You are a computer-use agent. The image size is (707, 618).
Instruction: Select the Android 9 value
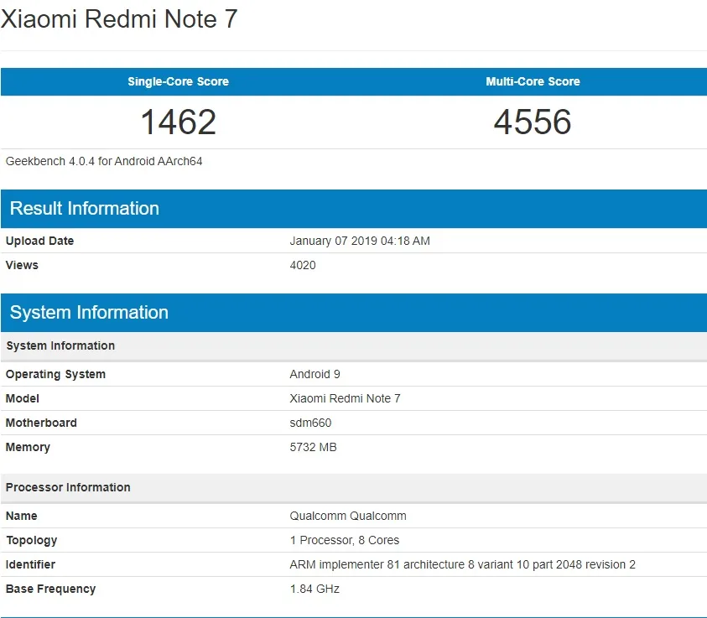pyautogui.click(x=315, y=374)
